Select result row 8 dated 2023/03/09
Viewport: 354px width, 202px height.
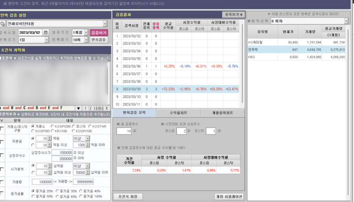click(x=176, y=89)
